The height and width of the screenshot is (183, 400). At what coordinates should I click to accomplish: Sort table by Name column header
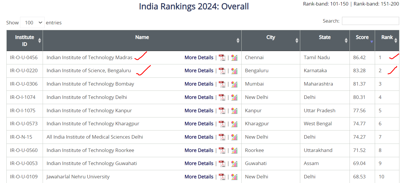[x=142, y=41]
